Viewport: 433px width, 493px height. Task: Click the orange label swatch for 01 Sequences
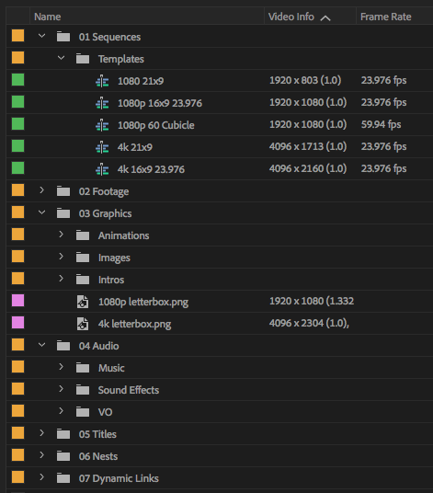click(x=17, y=36)
